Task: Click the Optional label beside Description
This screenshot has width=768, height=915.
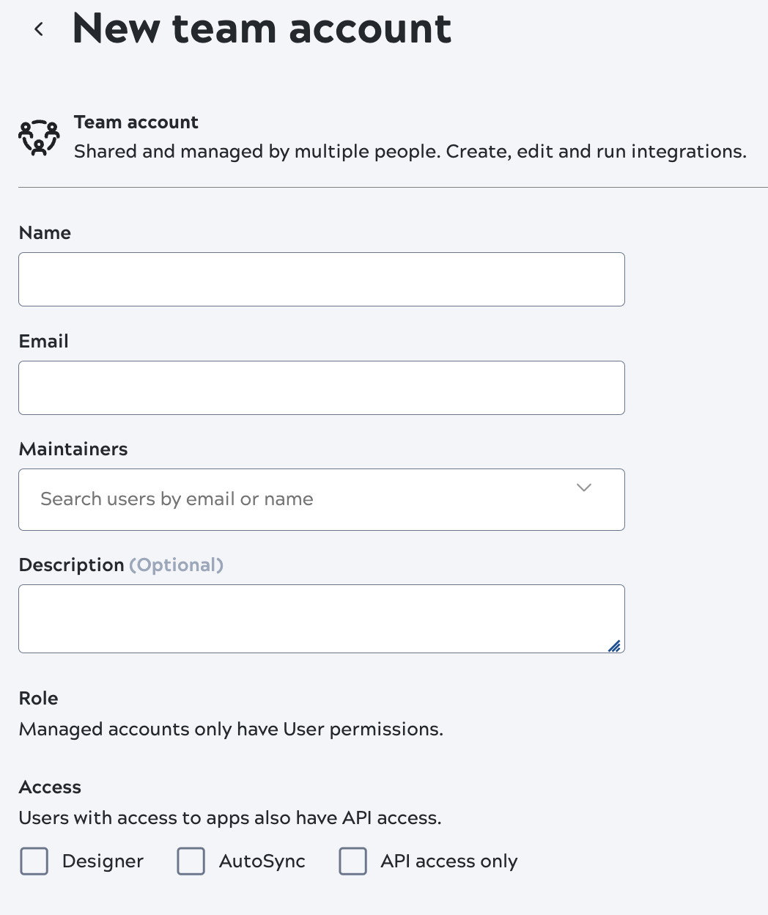Action: click(176, 565)
